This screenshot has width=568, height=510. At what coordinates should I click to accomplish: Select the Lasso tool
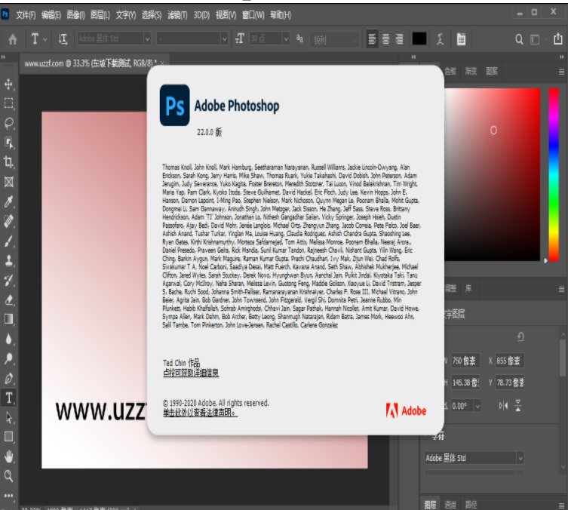click(x=9, y=124)
